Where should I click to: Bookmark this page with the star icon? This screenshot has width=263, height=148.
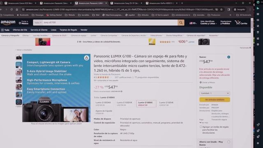(x=221, y=9)
